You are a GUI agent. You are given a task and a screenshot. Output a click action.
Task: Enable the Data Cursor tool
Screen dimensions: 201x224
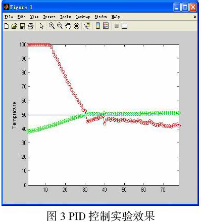click(x=87, y=26)
